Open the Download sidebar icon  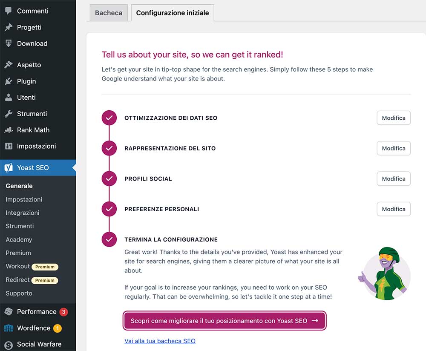9,43
